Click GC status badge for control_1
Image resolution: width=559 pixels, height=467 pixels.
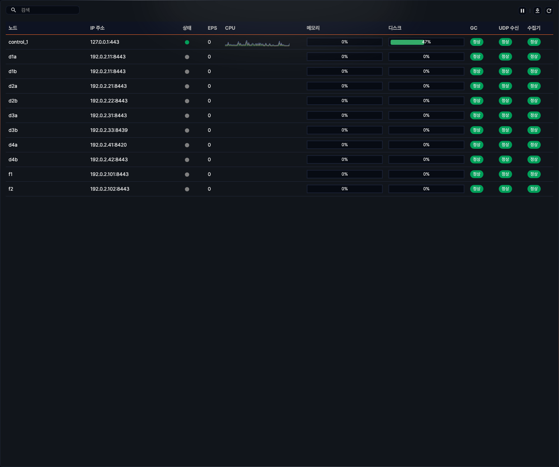pos(476,42)
